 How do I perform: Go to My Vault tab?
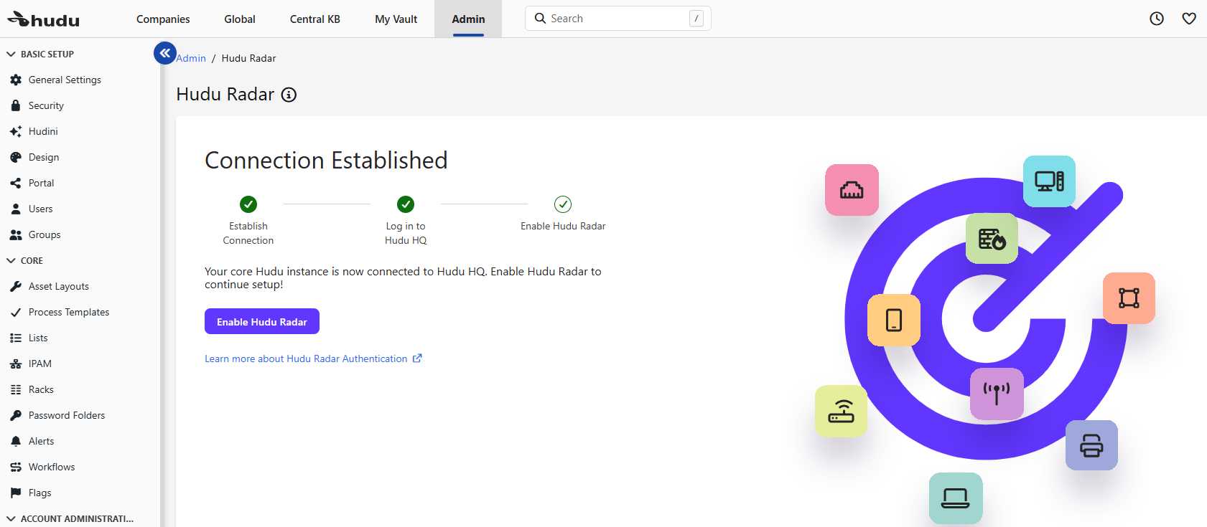(x=396, y=19)
